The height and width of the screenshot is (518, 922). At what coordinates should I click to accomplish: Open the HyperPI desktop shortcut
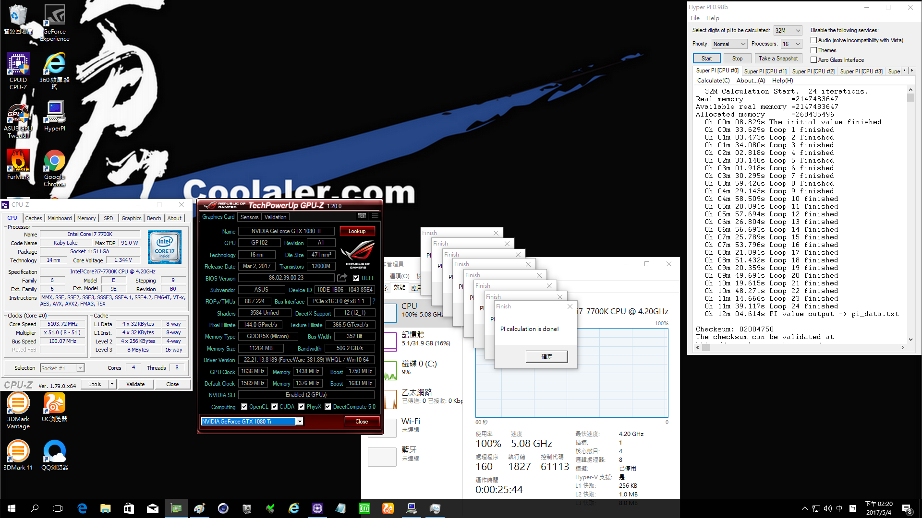pos(55,116)
